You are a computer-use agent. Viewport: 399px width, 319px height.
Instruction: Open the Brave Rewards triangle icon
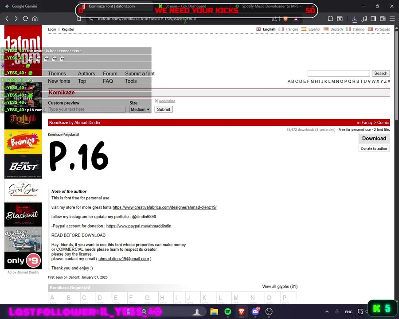(296, 19)
